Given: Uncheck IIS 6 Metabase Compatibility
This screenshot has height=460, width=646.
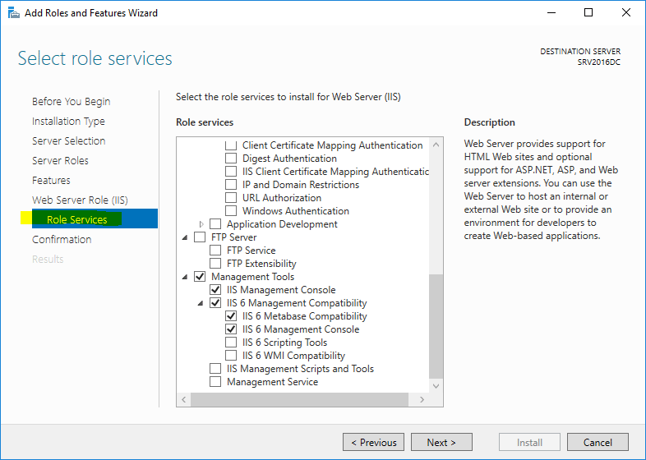Looking at the screenshot, I should pos(231,316).
